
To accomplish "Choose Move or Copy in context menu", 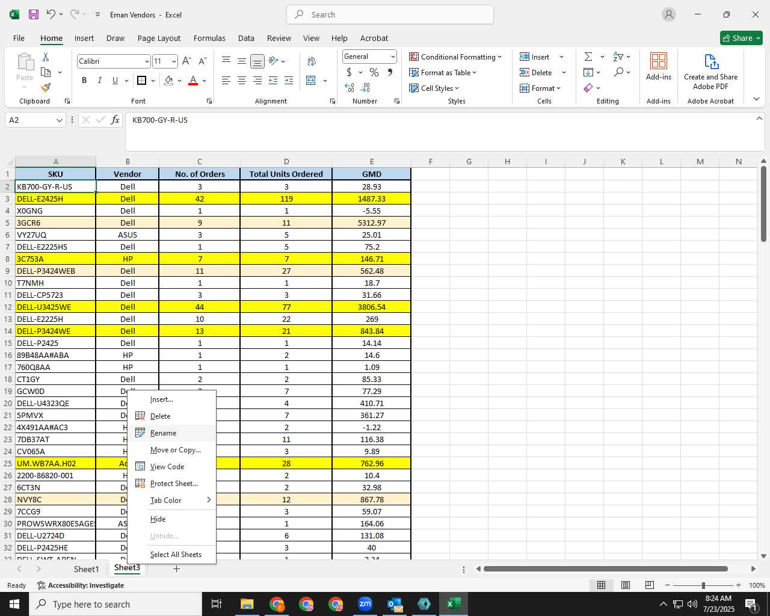I will [x=172, y=450].
